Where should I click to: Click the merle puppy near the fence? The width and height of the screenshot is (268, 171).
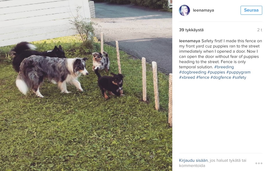coord(101,62)
